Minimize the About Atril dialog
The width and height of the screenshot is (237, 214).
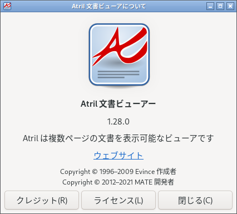coord(210,6)
